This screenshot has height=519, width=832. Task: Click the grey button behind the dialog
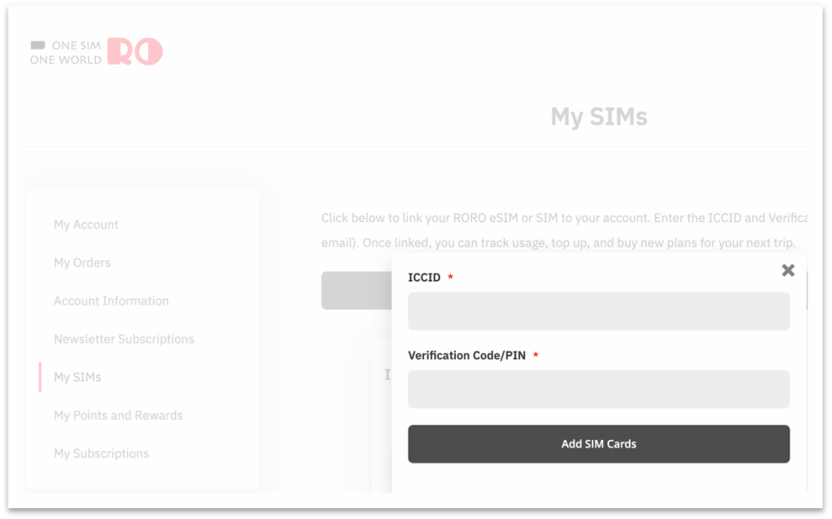click(357, 290)
